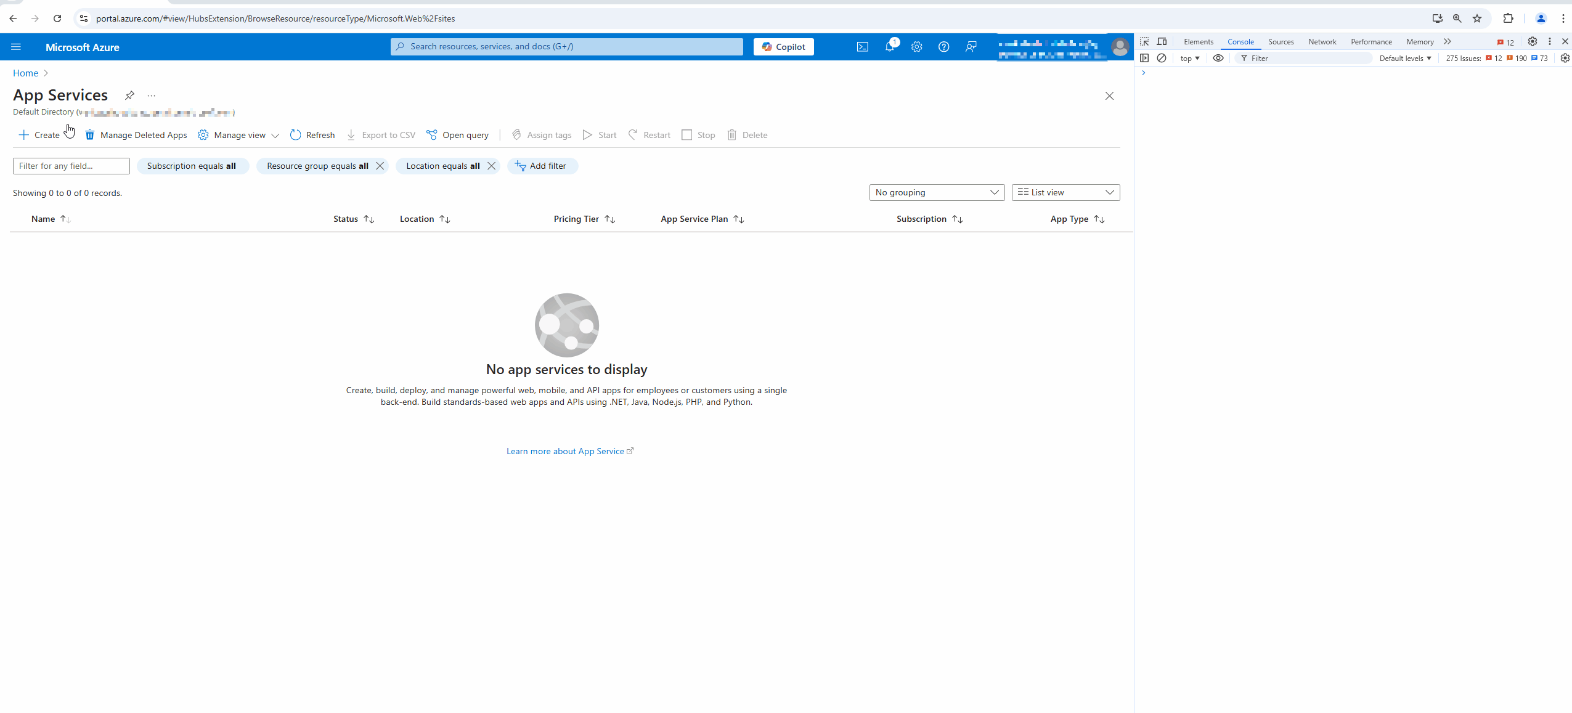Open the Location equals all filter

(x=442, y=166)
